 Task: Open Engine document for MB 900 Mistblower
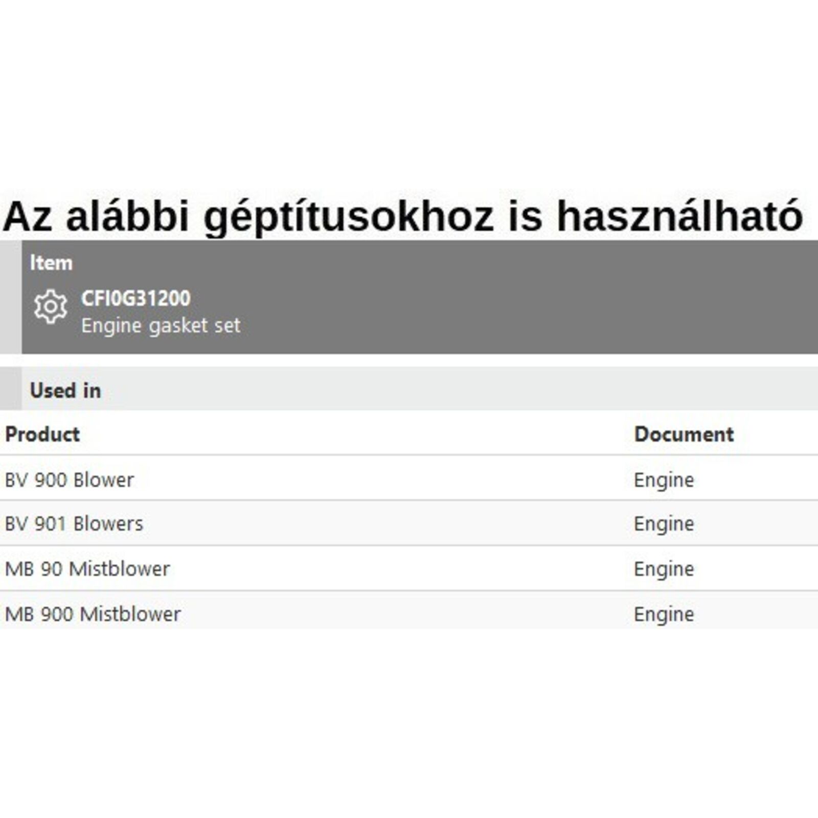(x=664, y=614)
